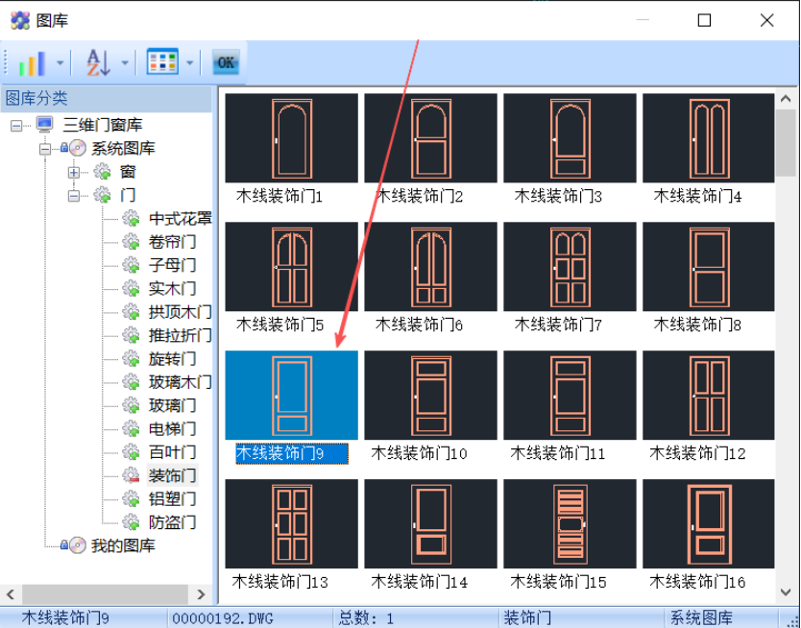
Task: Expand the 窗 category node
Action: 74,172
